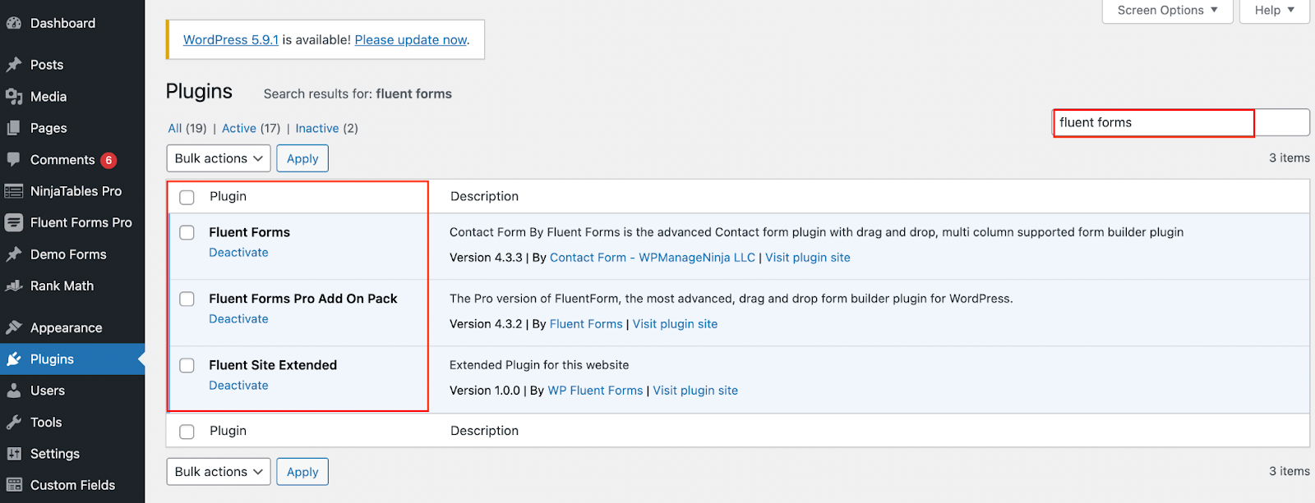The height and width of the screenshot is (503, 1315).
Task: Click the Tools wrench icon
Action: [x=14, y=423]
